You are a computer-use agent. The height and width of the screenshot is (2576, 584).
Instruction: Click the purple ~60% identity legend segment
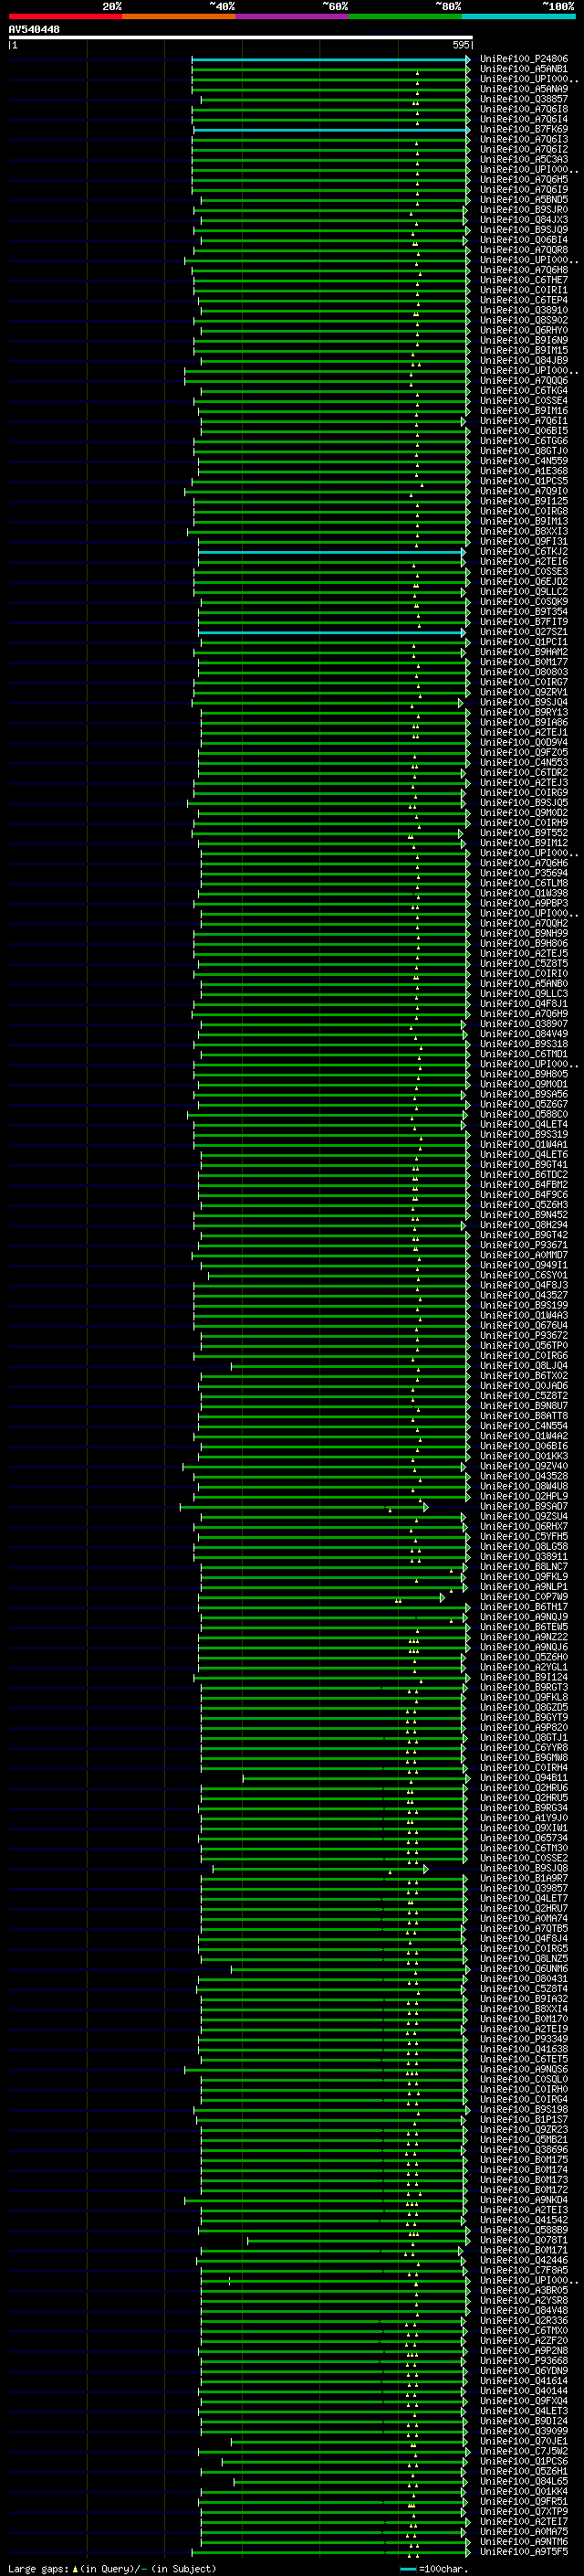point(291,16)
